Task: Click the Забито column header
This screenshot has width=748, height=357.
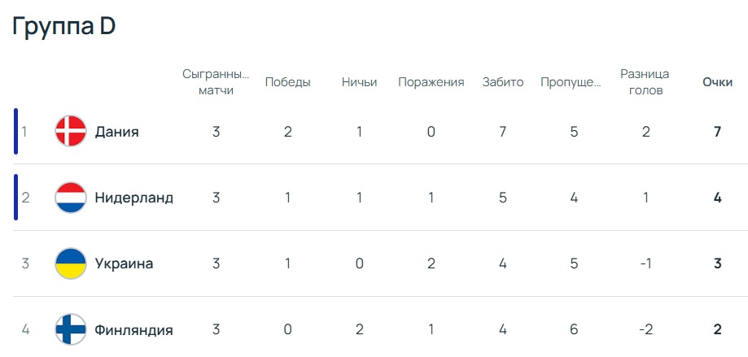Action: [x=502, y=82]
